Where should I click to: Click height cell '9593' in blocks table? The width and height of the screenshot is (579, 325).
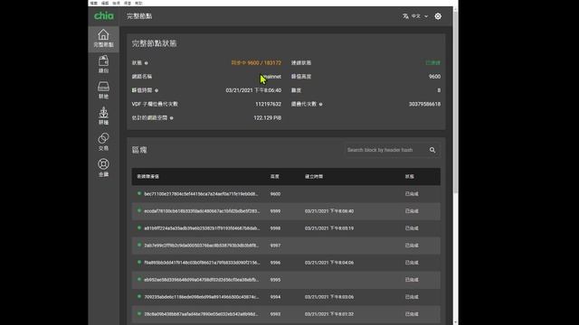point(275,314)
